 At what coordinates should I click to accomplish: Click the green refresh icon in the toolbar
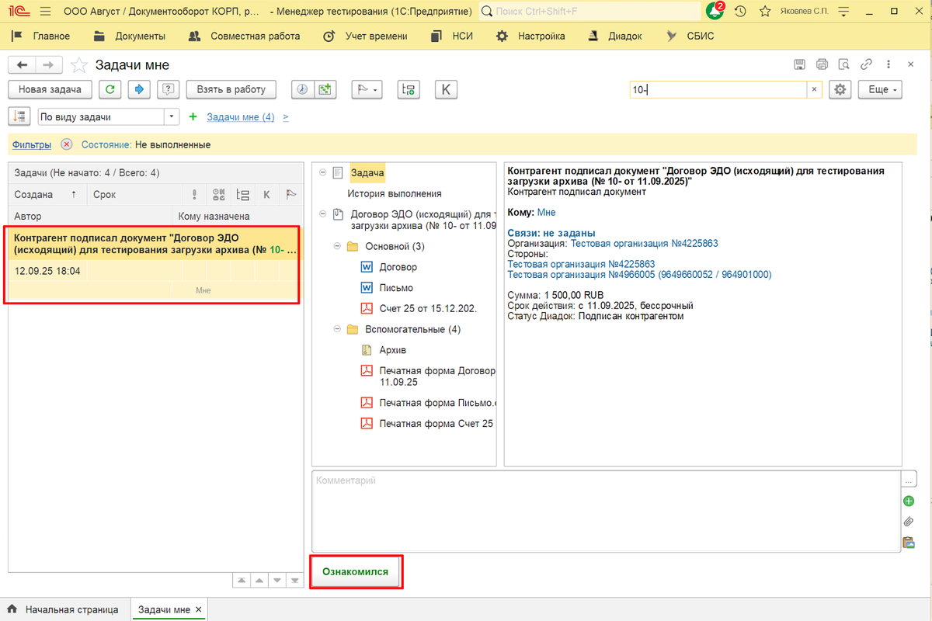[110, 89]
